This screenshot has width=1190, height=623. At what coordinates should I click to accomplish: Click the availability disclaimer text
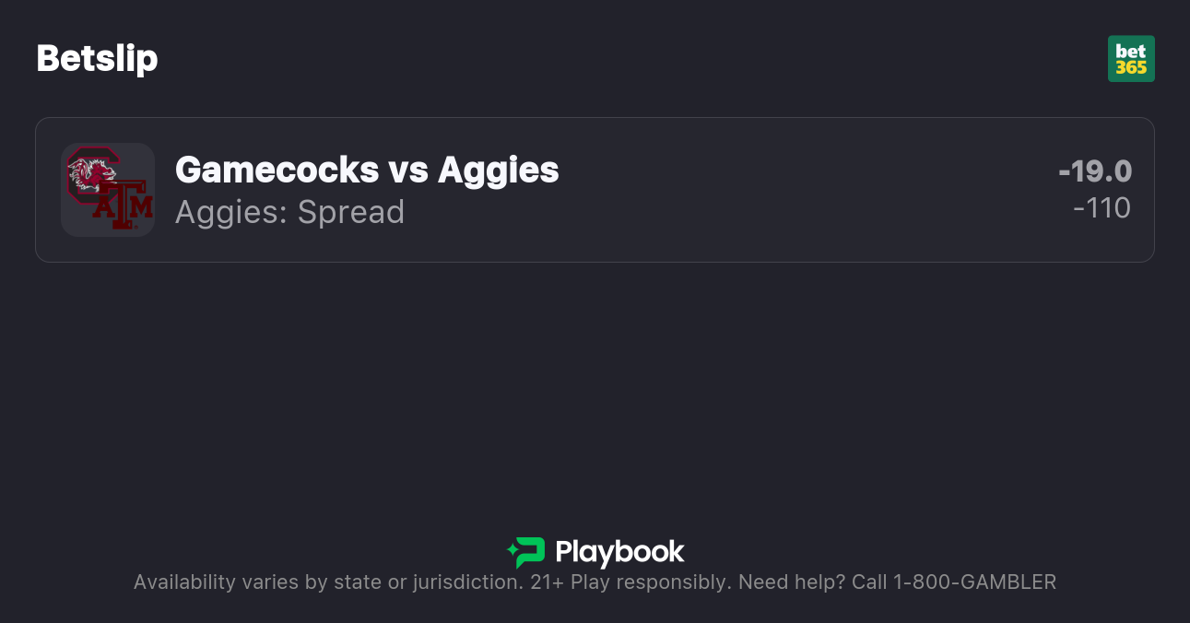[595, 582]
